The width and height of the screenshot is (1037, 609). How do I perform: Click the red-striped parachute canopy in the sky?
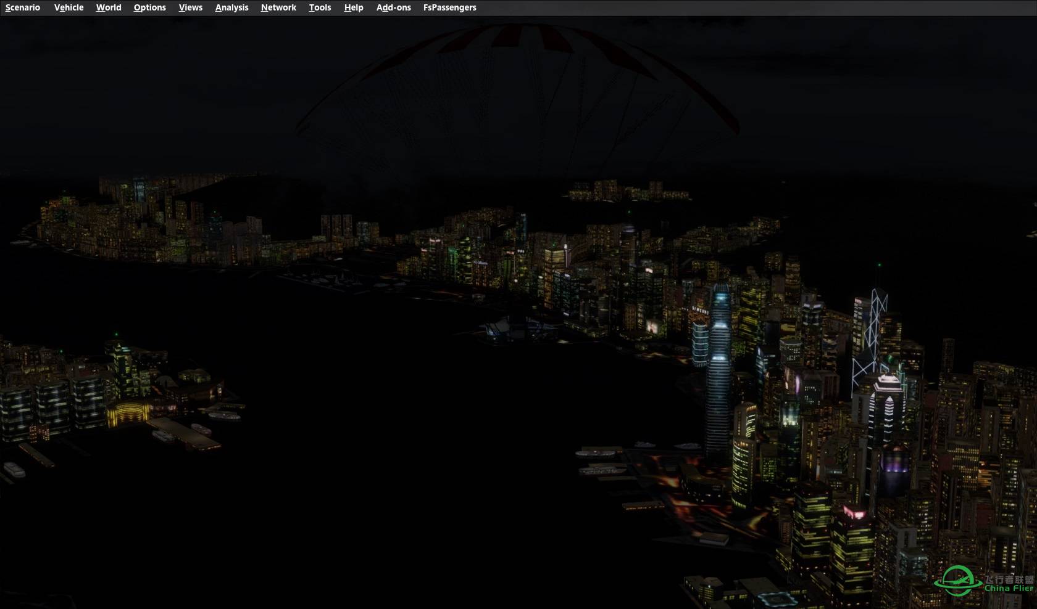[517, 68]
